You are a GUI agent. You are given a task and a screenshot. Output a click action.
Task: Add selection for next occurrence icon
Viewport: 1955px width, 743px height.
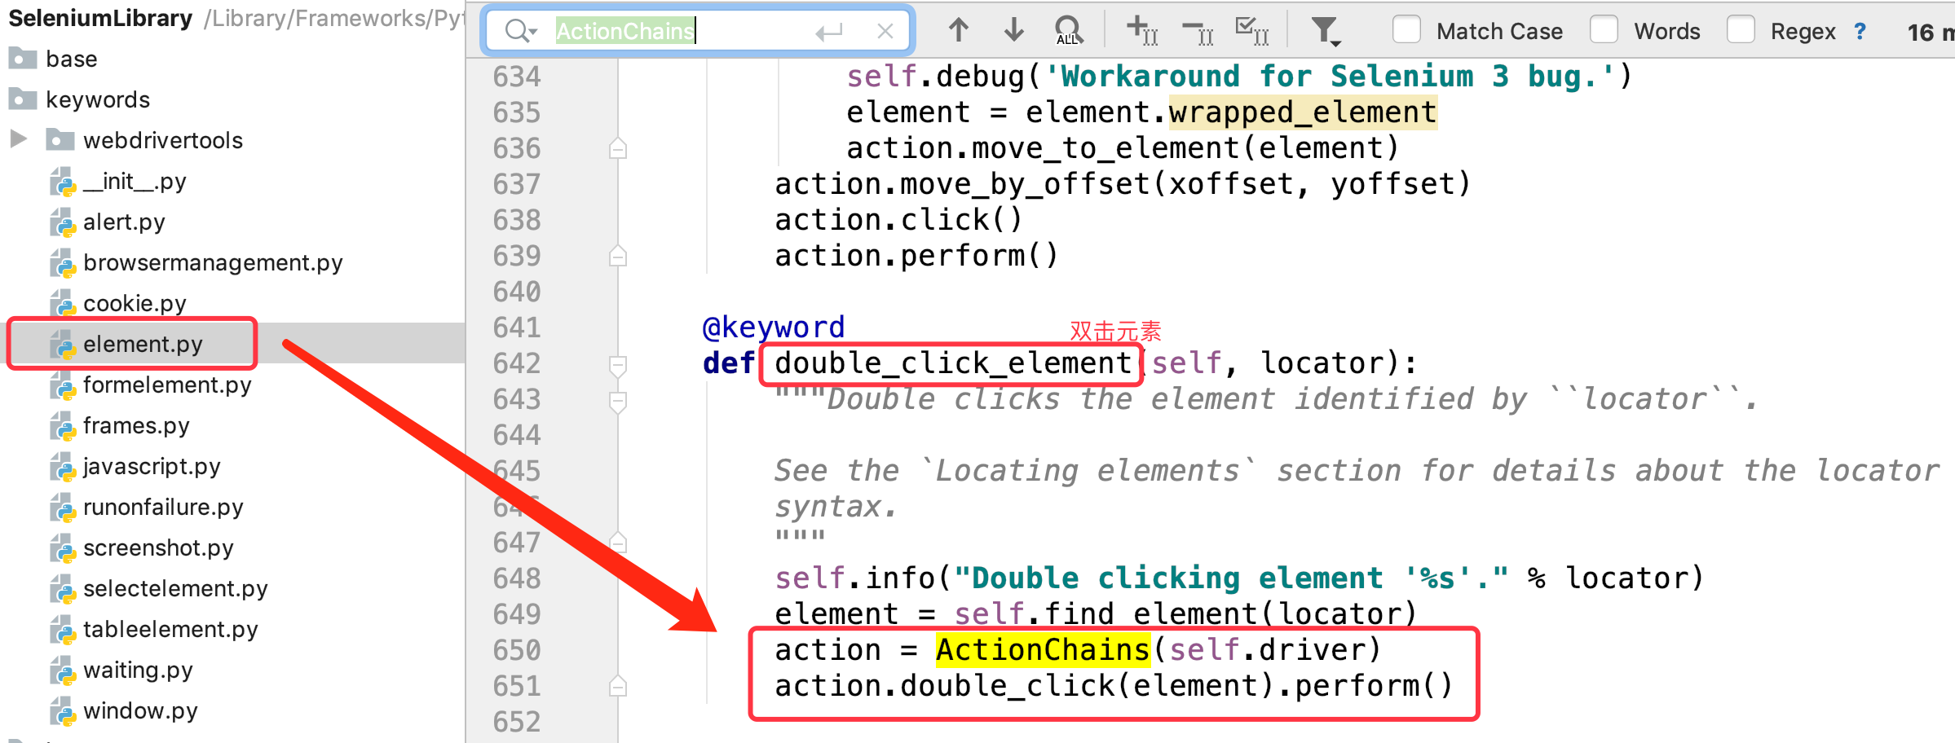(x=1141, y=31)
